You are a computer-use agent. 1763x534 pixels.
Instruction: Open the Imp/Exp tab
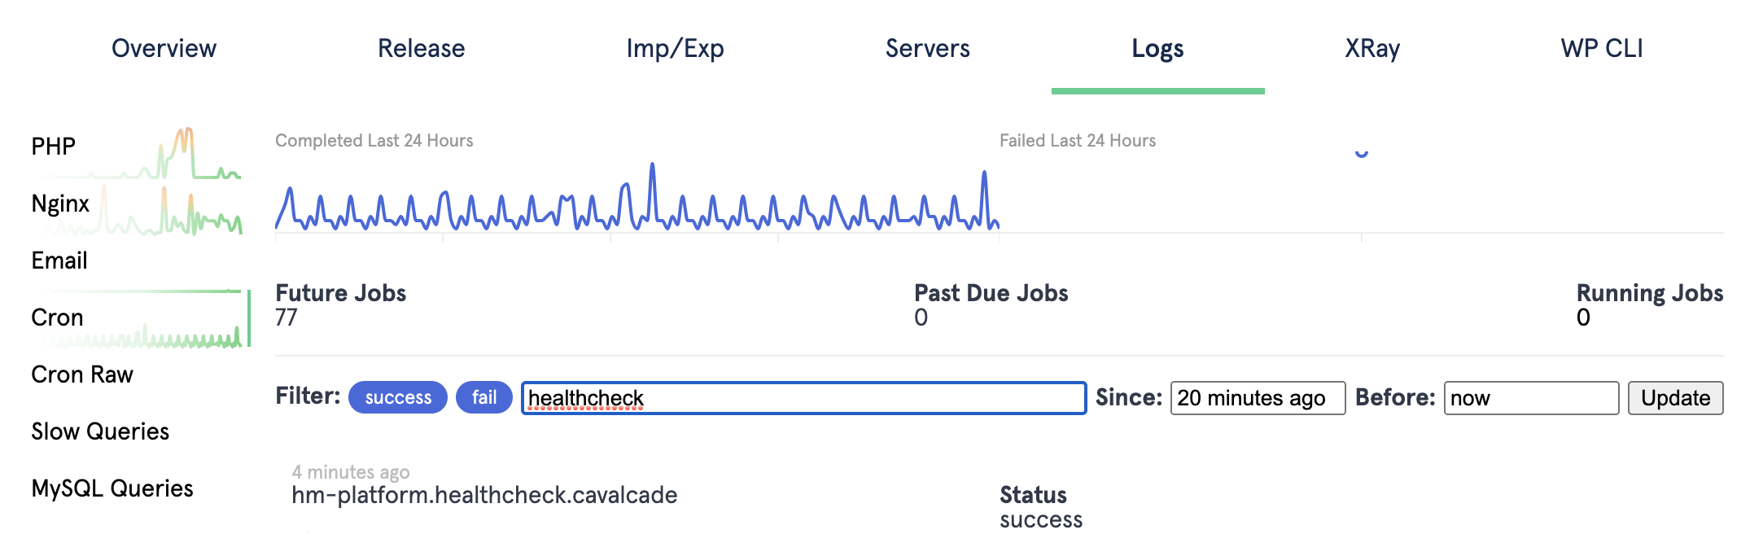pos(675,49)
